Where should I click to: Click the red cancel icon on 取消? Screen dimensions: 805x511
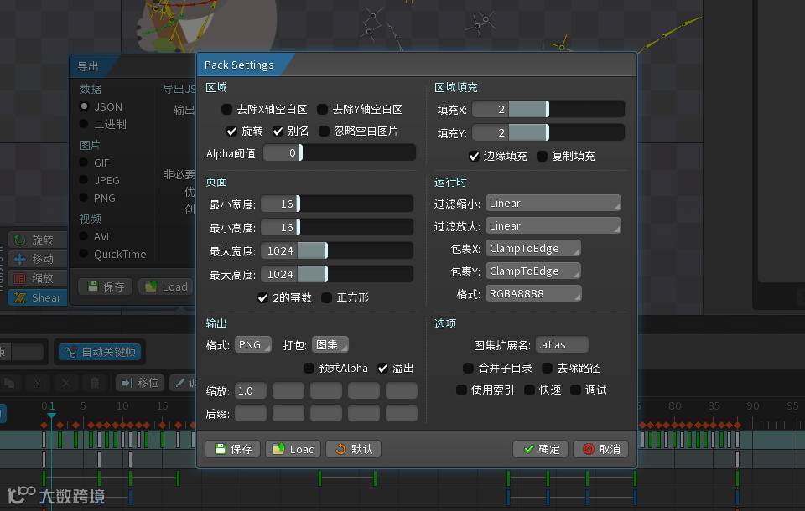589,449
